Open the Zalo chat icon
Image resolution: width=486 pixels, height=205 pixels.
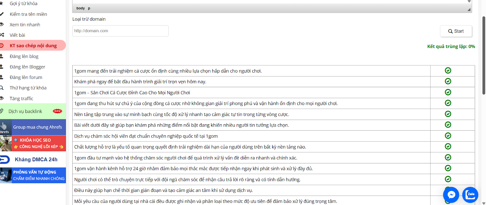470,195
